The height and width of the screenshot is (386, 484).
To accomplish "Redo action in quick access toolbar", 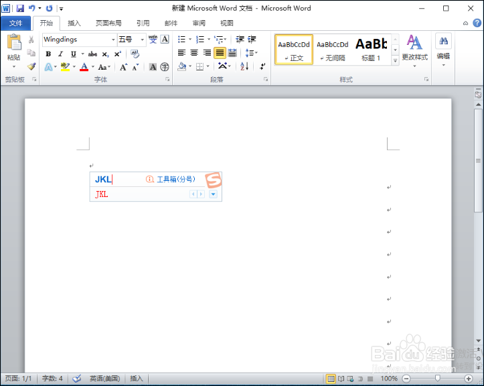I will coord(49,8).
